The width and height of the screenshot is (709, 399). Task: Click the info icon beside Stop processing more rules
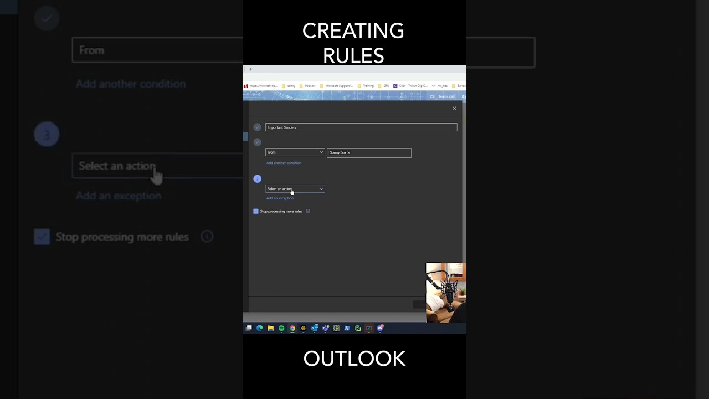pyautogui.click(x=308, y=211)
